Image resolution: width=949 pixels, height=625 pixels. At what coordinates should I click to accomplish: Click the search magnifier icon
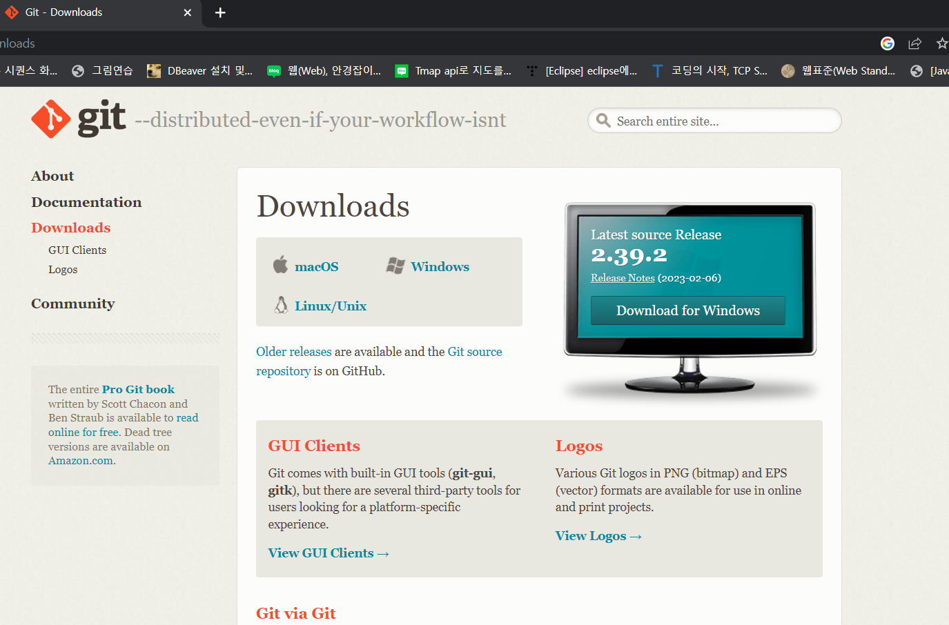coord(603,121)
